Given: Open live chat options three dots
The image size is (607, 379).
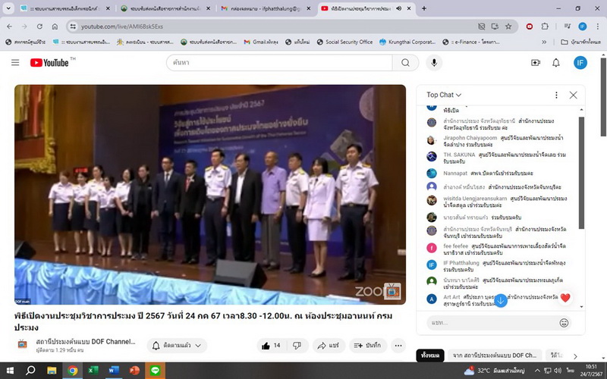Looking at the screenshot, I should tap(556, 96).
